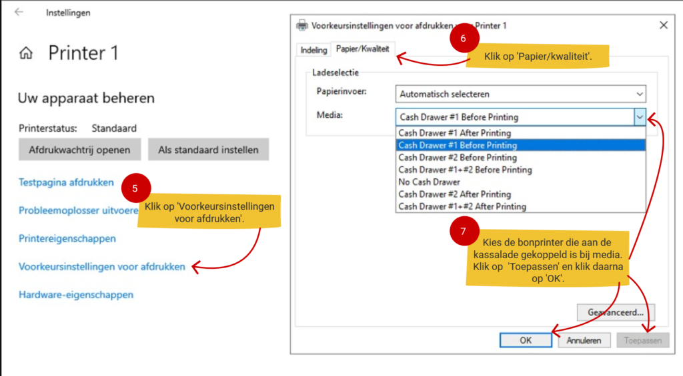Collapse the Media dropdown arrow
Image resolution: width=683 pixels, height=376 pixels.
[640, 116]
